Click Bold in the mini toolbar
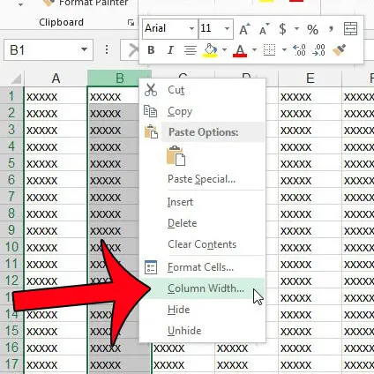This screenshot has height=374, width=374. [x=151, y=50]
